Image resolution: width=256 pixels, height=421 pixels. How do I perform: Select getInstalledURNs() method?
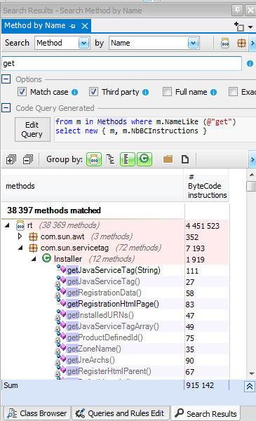pos(100,315)
